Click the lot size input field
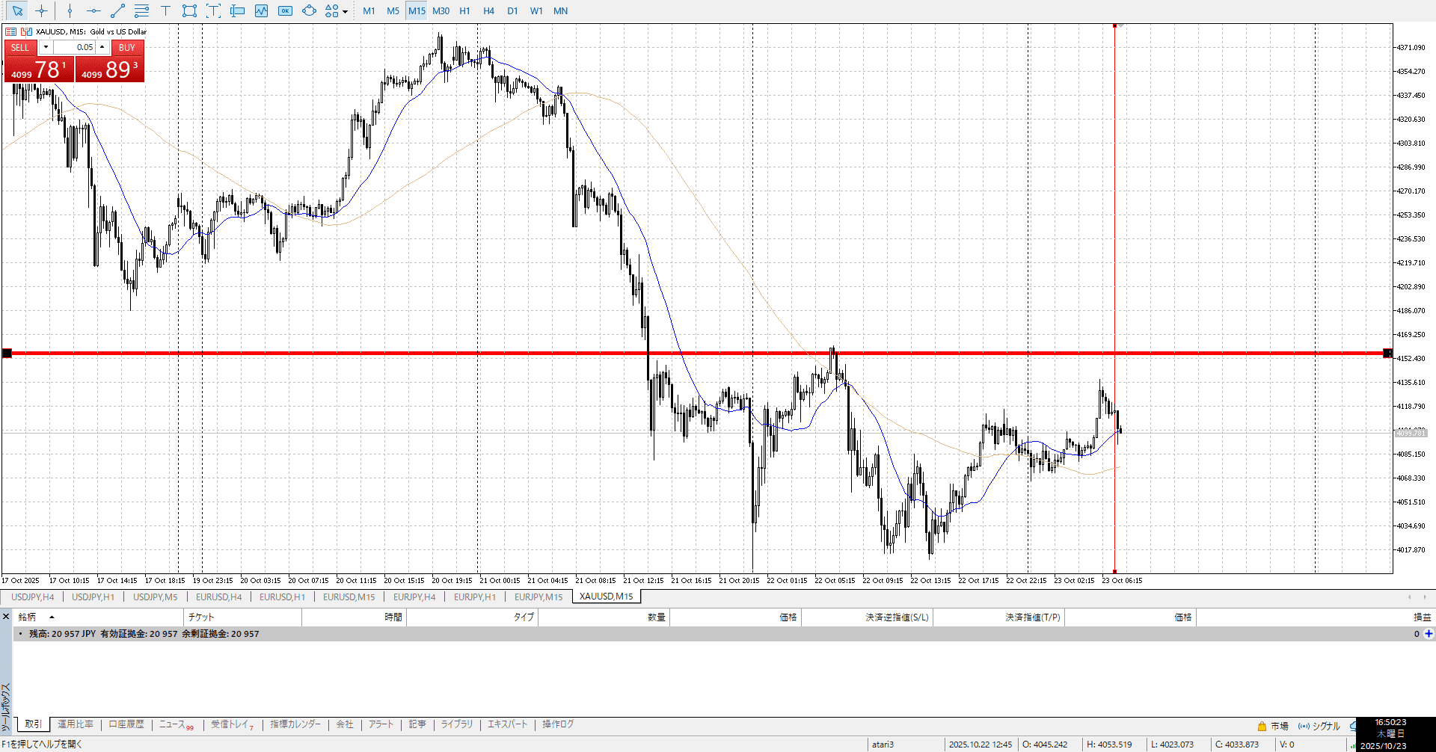Image resolution: width=1436 pixels, height=752 pixels. [x=74, y=47]
